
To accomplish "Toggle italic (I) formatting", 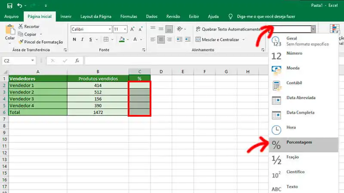I will pos(82,39).
